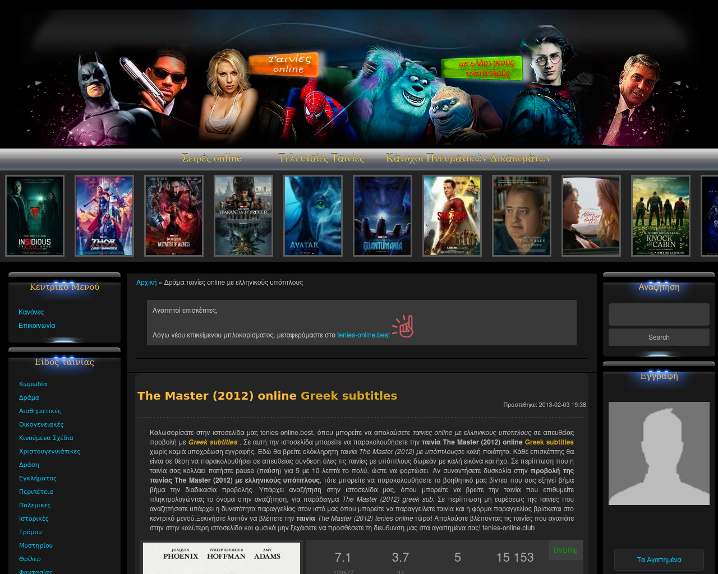Image resolution: width=718 pixels, height=574 pixels.
Task: Open The Whale movie poster
Action: [x=522, y=216]
